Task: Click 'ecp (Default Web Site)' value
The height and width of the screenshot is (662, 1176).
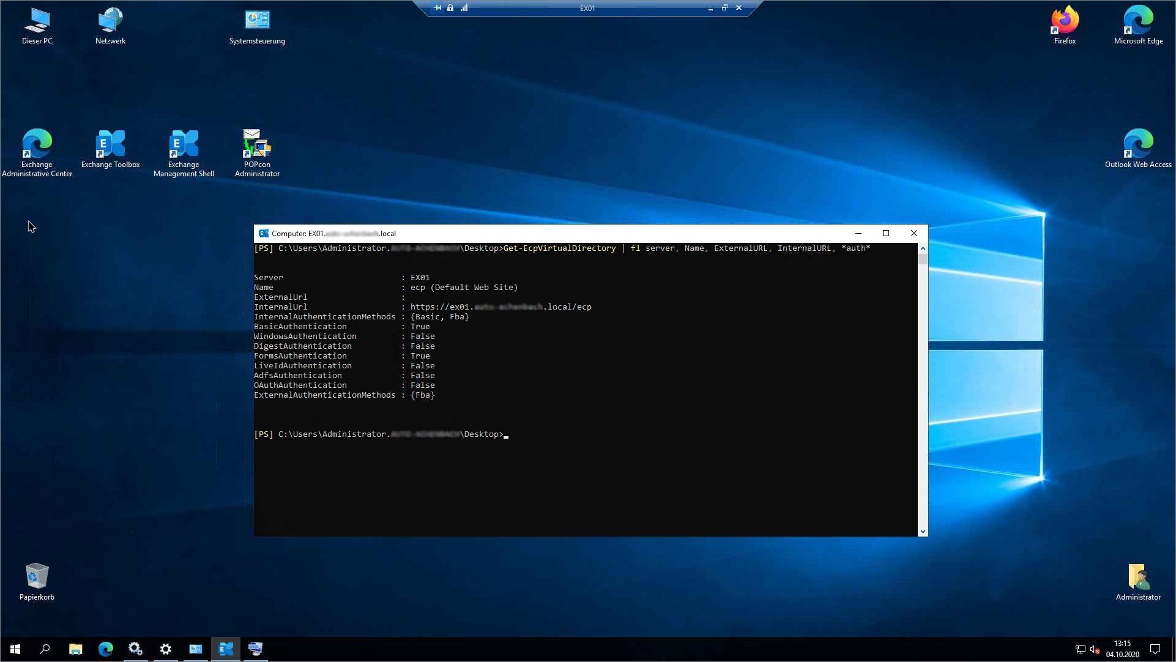Action: [x=464, y=287]
